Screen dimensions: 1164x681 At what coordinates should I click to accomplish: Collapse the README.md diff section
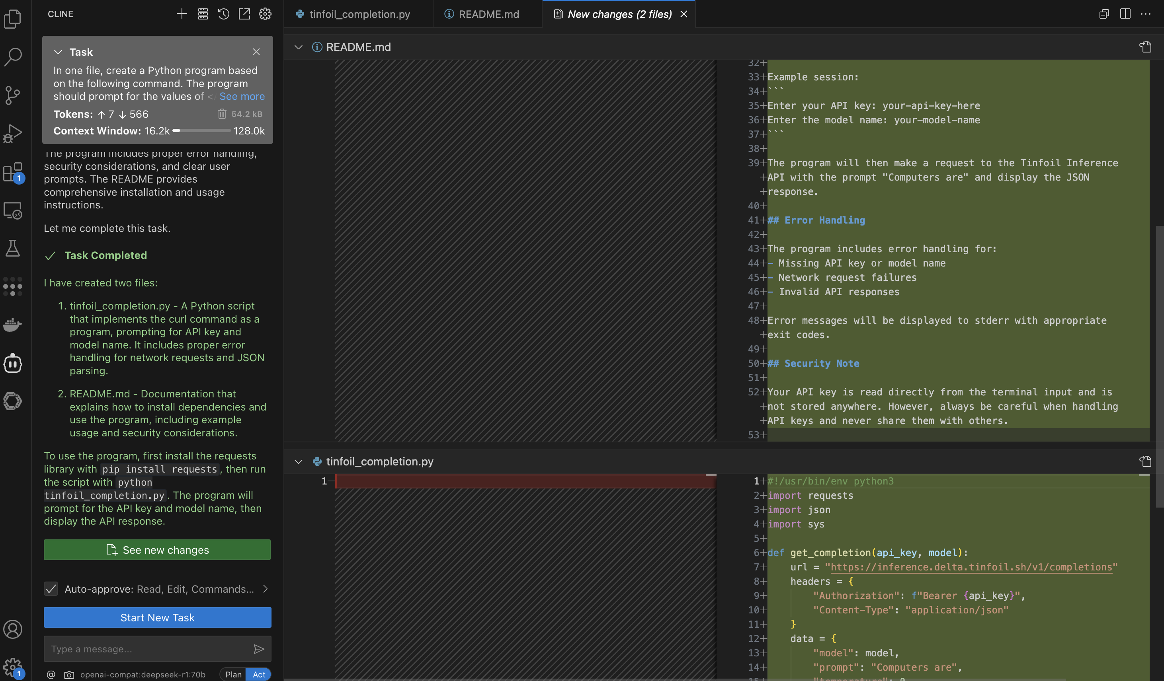tap(299, 47)
